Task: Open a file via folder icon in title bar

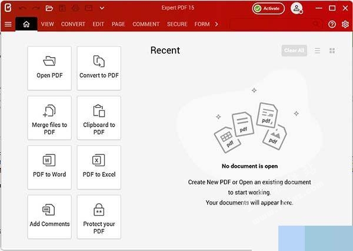Action: 49,8
